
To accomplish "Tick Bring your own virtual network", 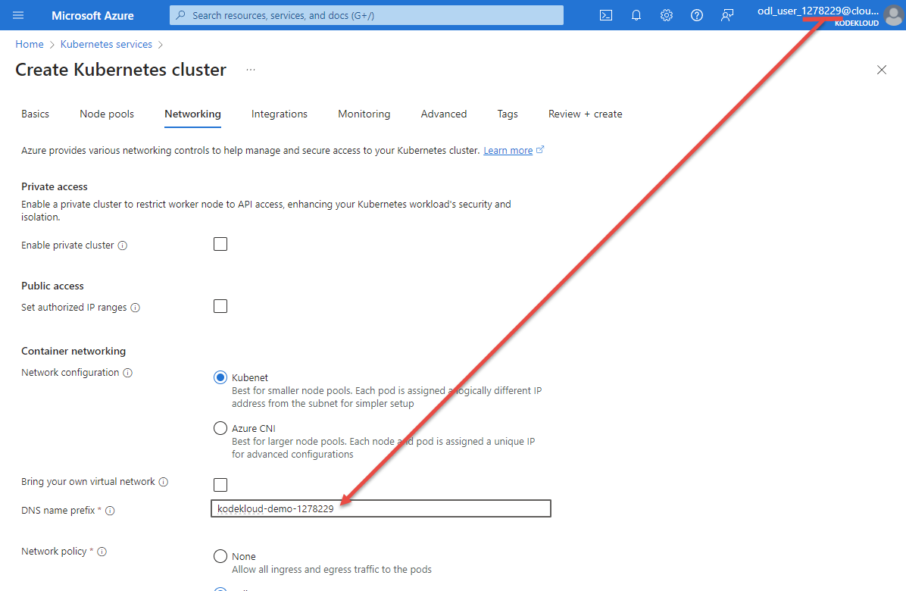I will point(220,485).
